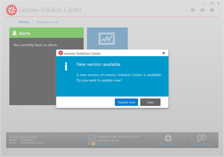This screenshot has height=157, width=224.
Task: Switch to the Home tab
Action: [x=24, y=22]
